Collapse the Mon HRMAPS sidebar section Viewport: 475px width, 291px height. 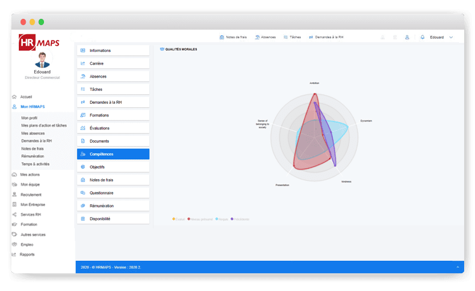[x=33, y=107]
